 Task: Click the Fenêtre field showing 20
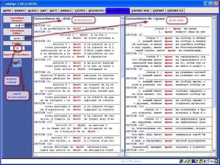[x=17, y=48]
